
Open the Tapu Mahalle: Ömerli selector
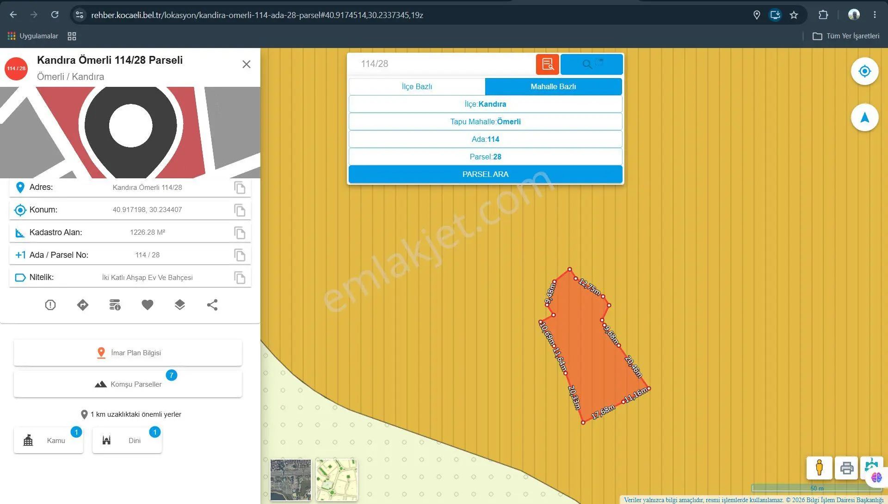pos(485,121)
